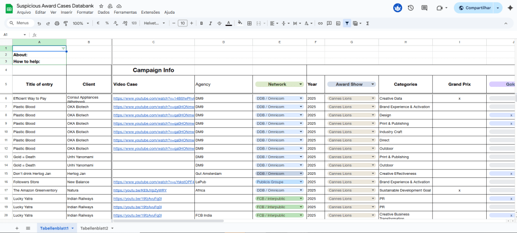The height and width of the screenshot is (233, 517).
Task: Click the print icon in toolbar
Action: [57, 23]
